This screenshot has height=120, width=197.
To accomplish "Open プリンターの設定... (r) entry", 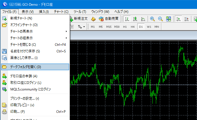I will tap(35, 99).
